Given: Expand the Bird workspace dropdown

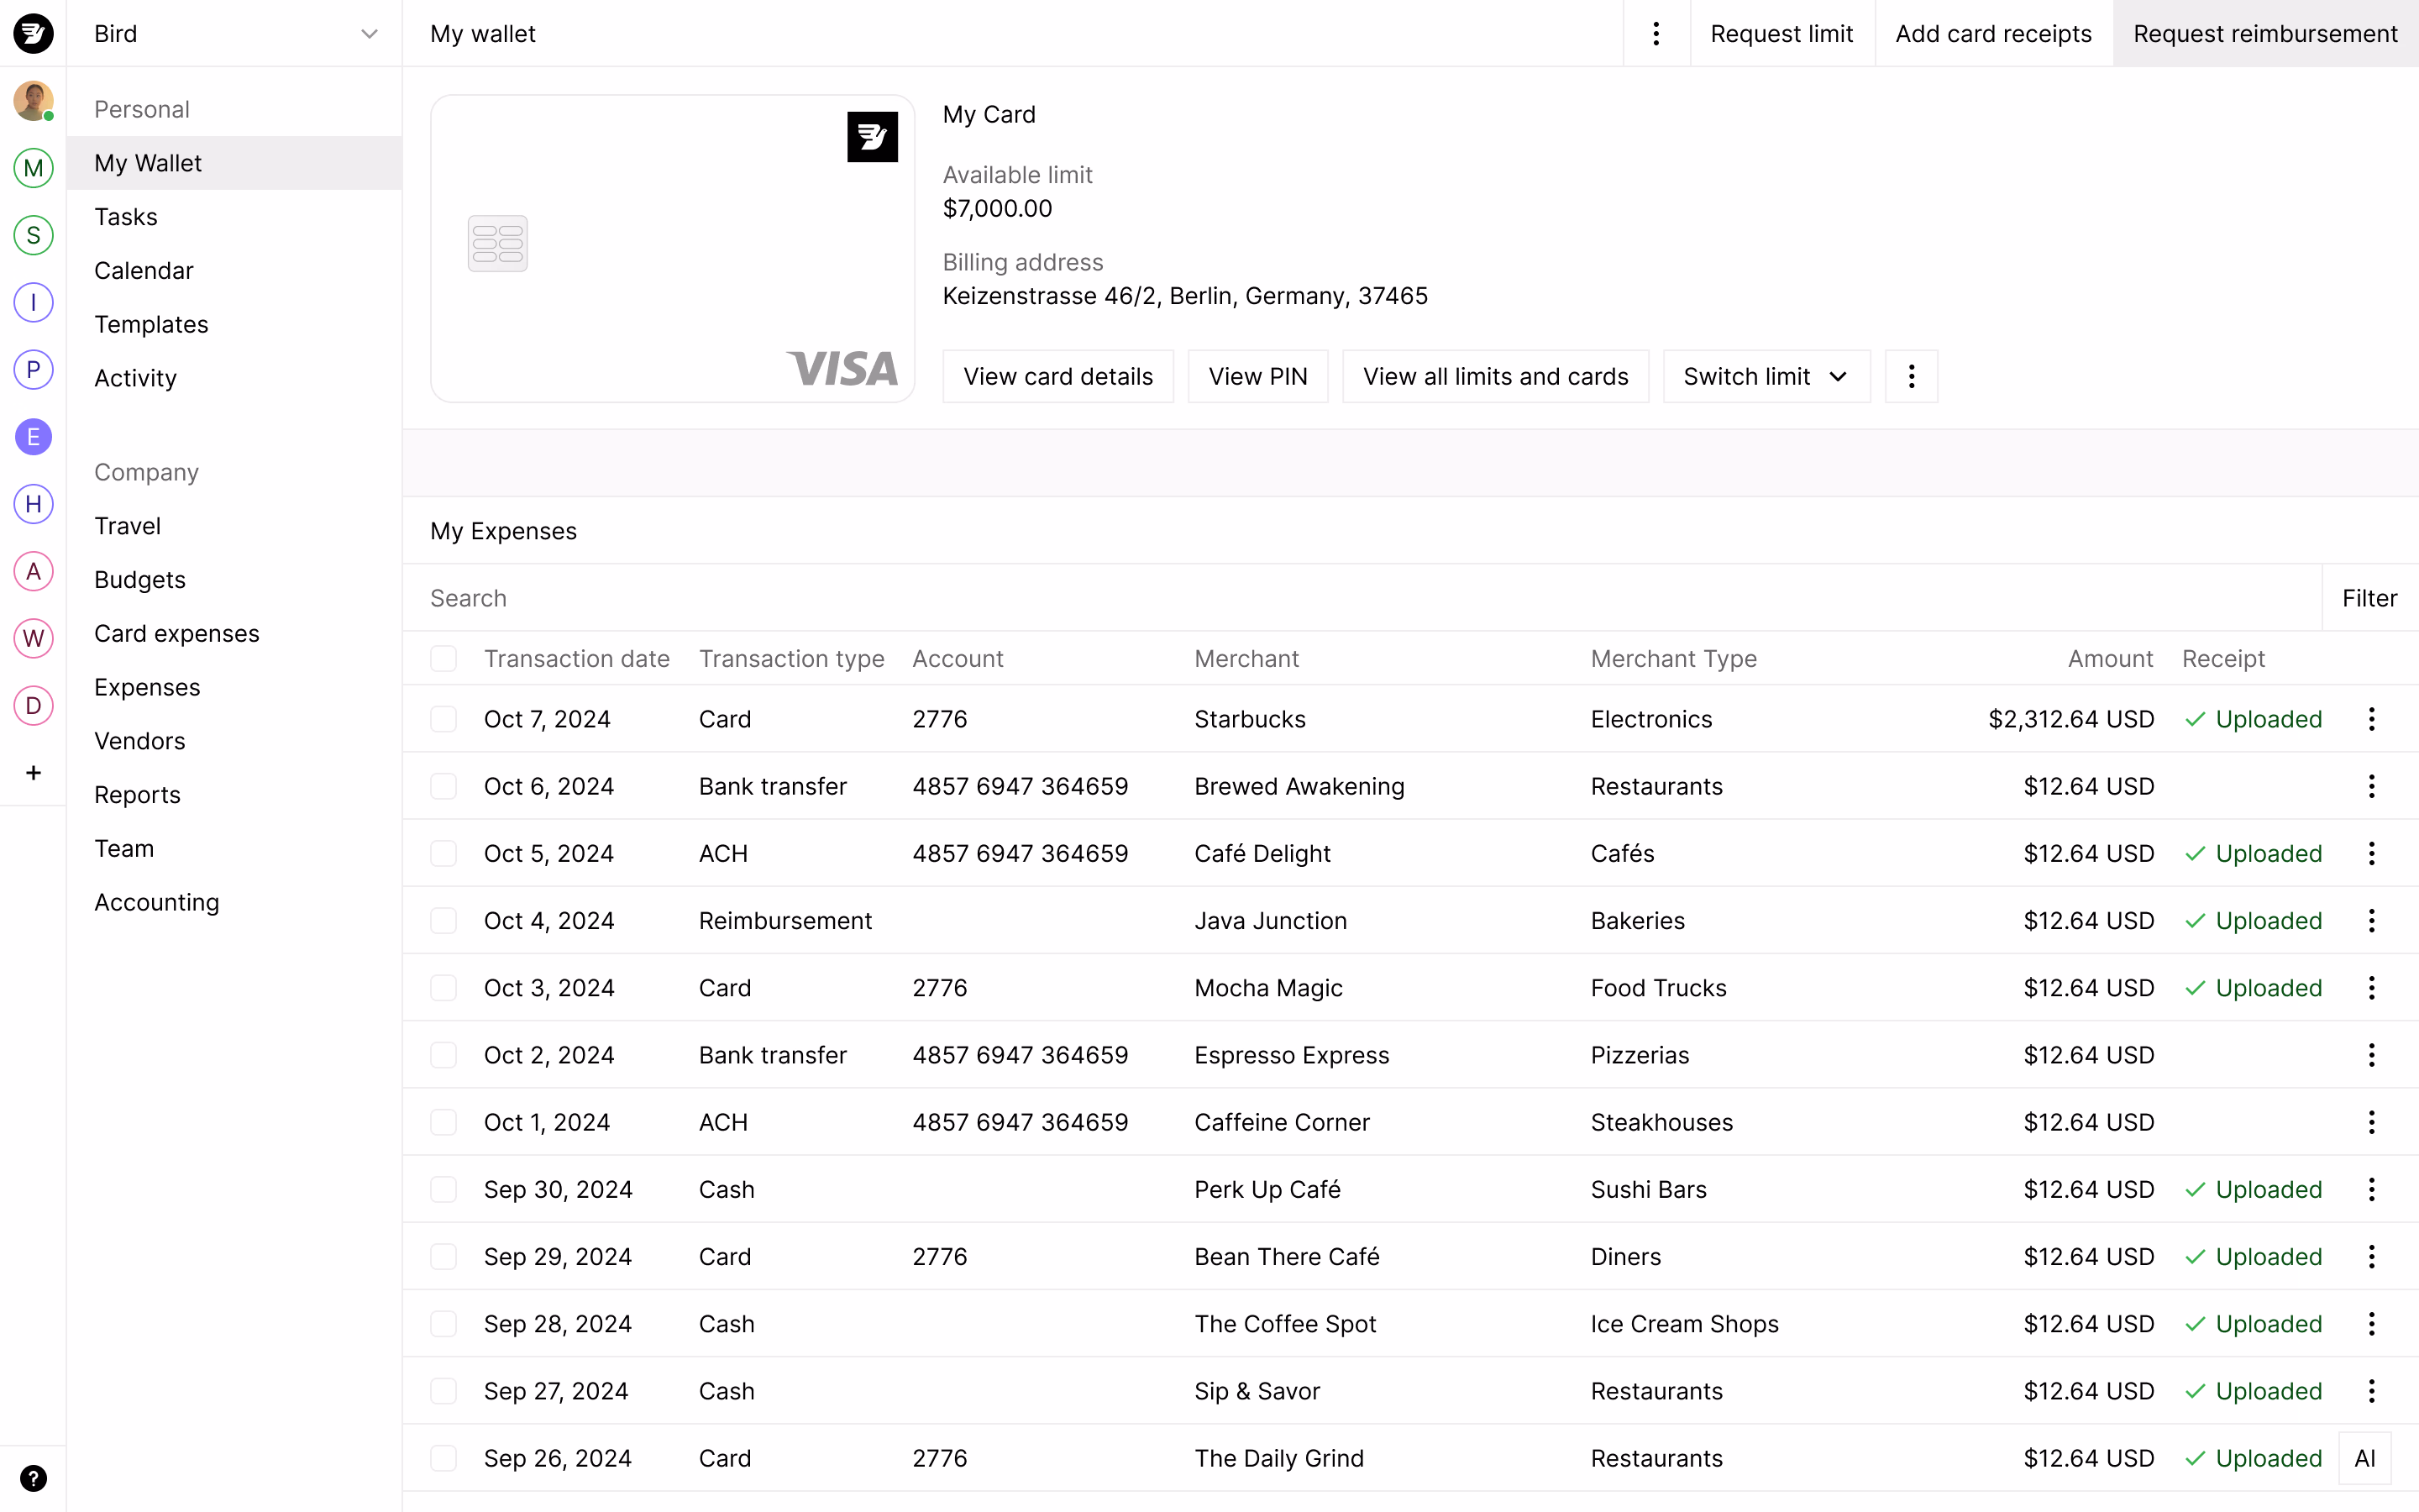Looking at the screenshot, I should (x=369, y=34).
